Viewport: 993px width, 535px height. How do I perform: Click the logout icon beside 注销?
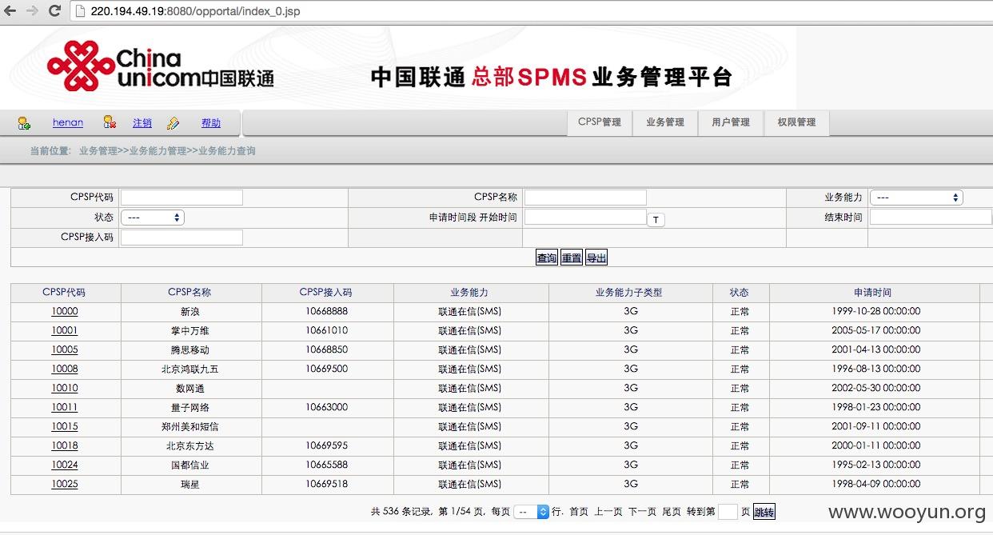(110, 122)
